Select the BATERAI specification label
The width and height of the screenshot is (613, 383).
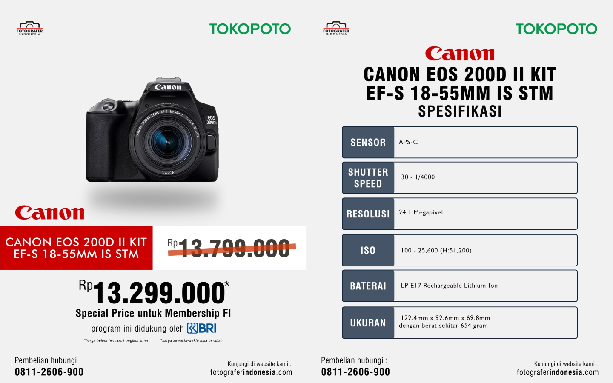pos(368,286)
